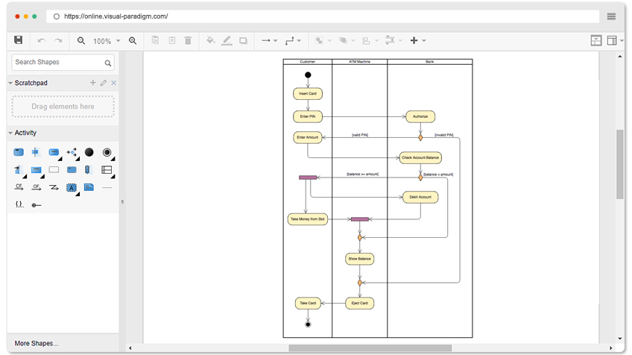Select the input pin shape in palette
This screenshot has width=632, height=355.
(18, 170)
